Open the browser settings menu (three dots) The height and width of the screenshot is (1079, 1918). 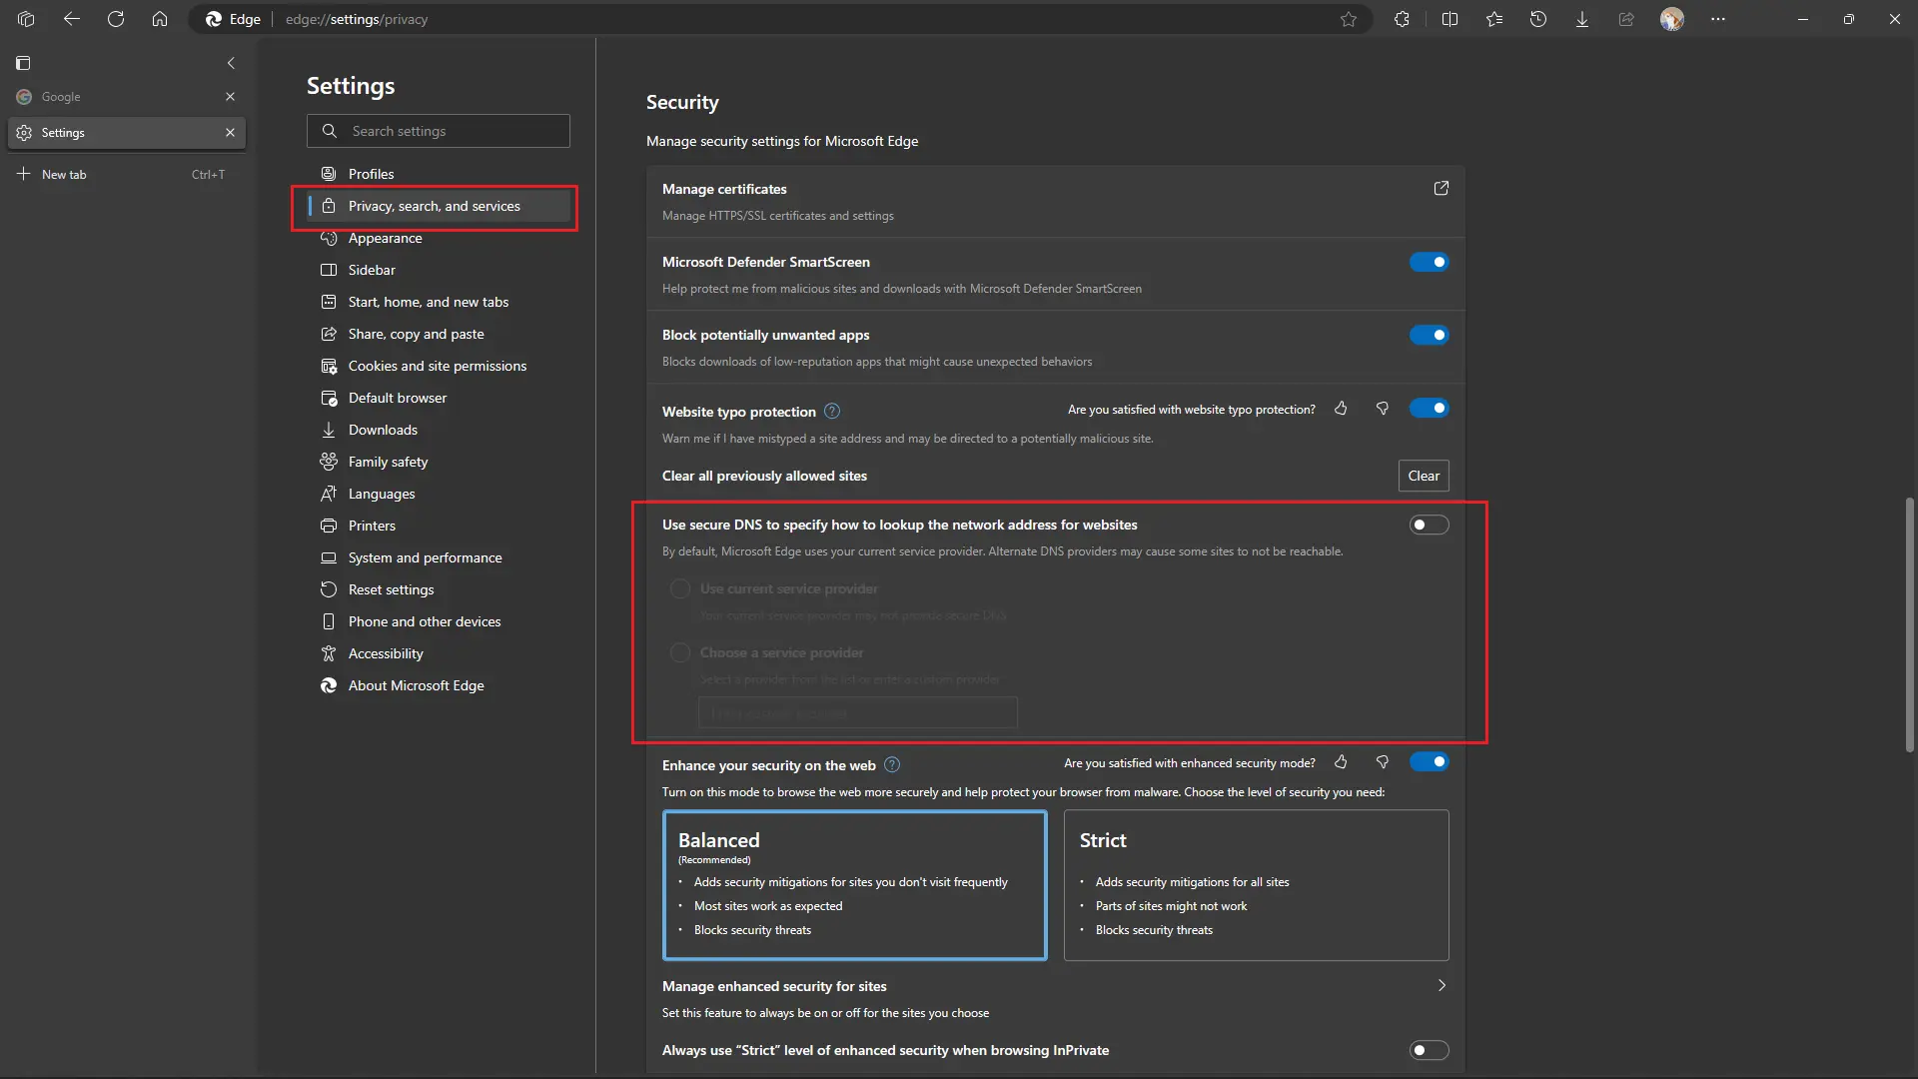pos(1717,19)
